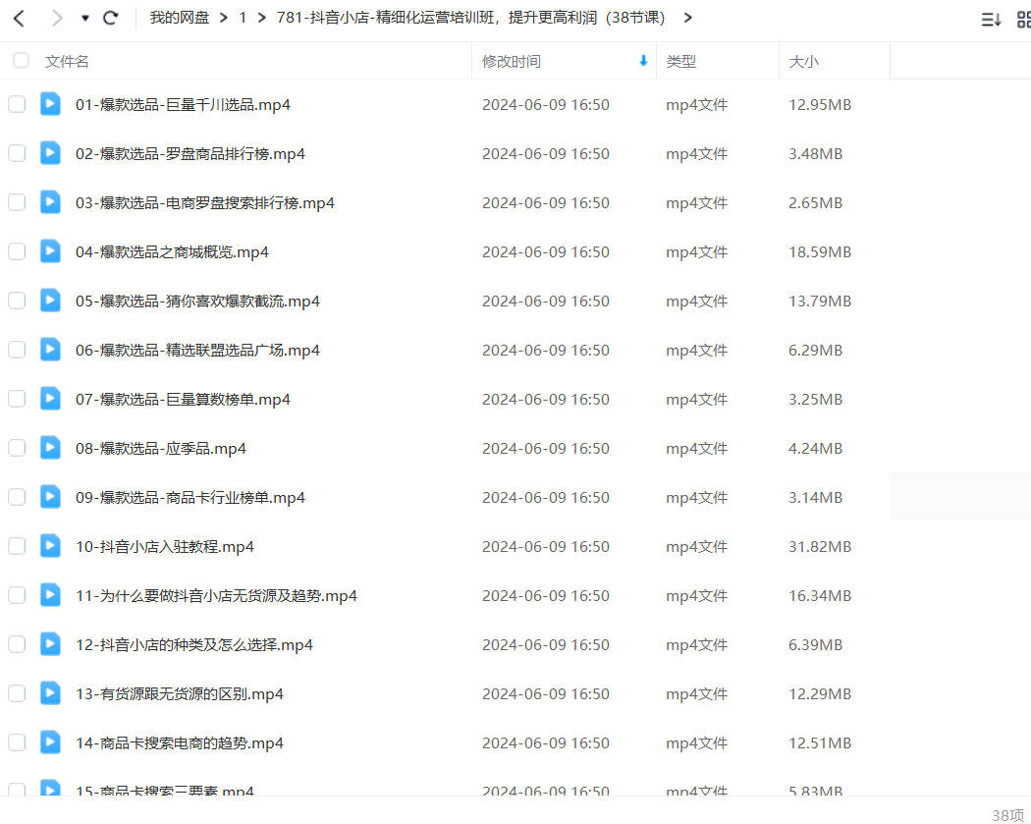Click video icon of 14-商品卡搜索电商的趋势.mp4
Image resolution: width=1031 pixels, height=824 pixels.
pos(50,742)
